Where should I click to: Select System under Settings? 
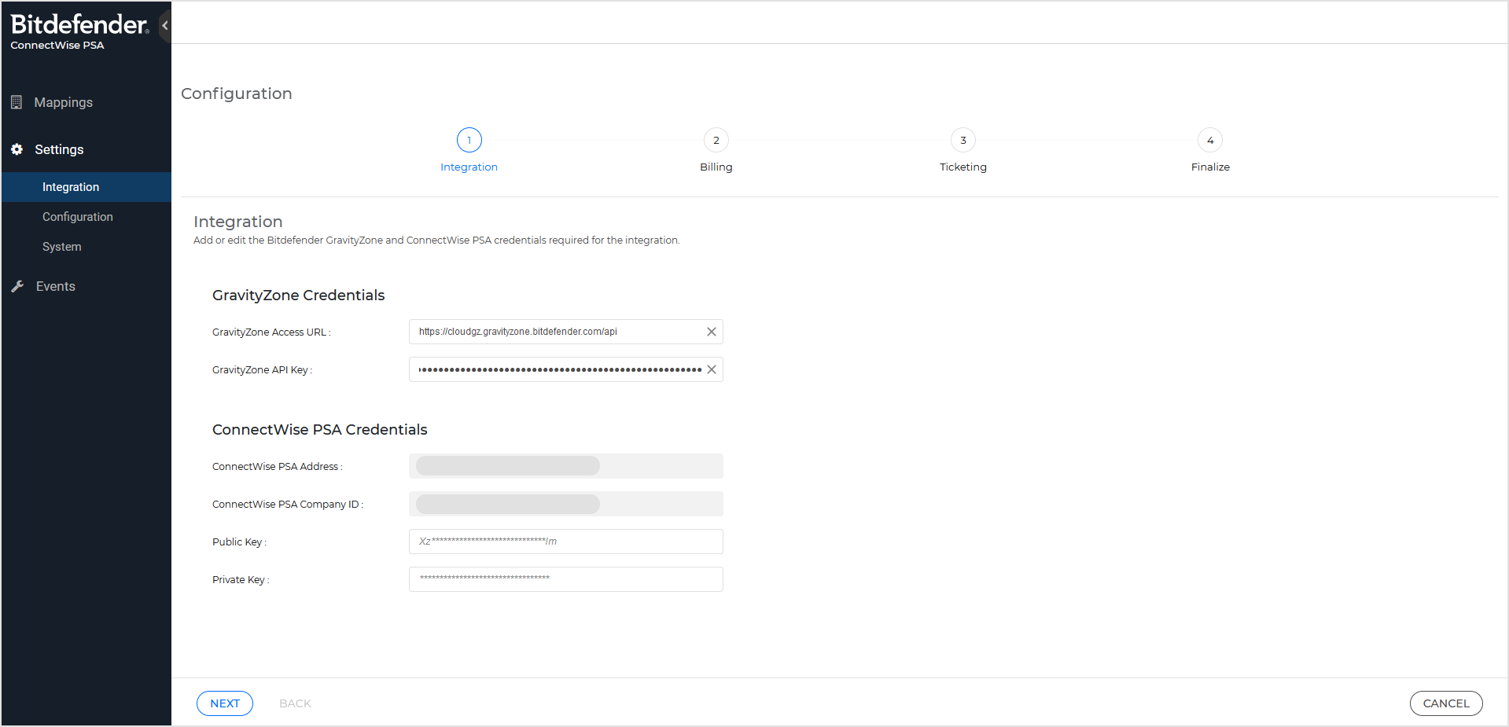(61, 246)
